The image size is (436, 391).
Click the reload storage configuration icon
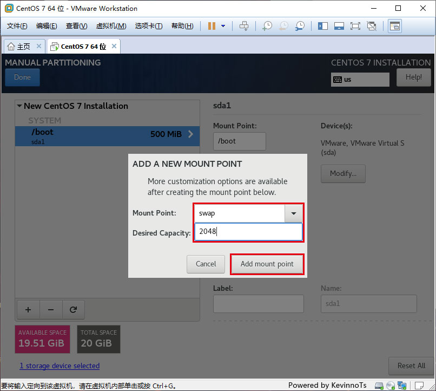tap(74, 310)
